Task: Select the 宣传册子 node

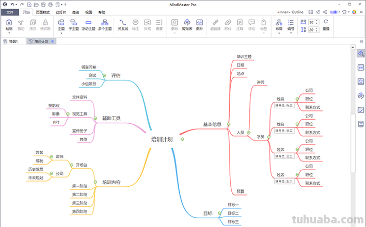Action: (x=79, y=131)
